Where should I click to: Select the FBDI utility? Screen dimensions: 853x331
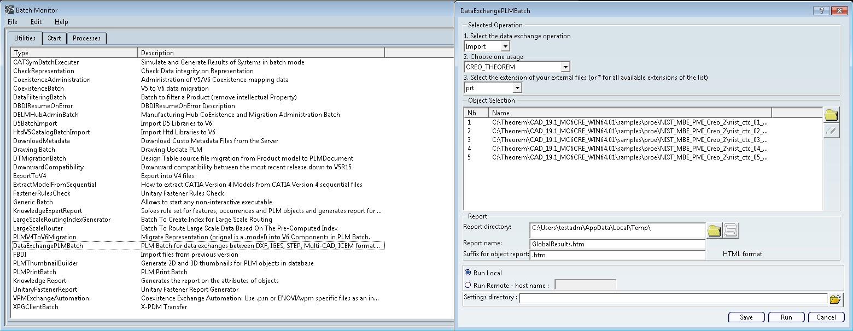[20, 255]
